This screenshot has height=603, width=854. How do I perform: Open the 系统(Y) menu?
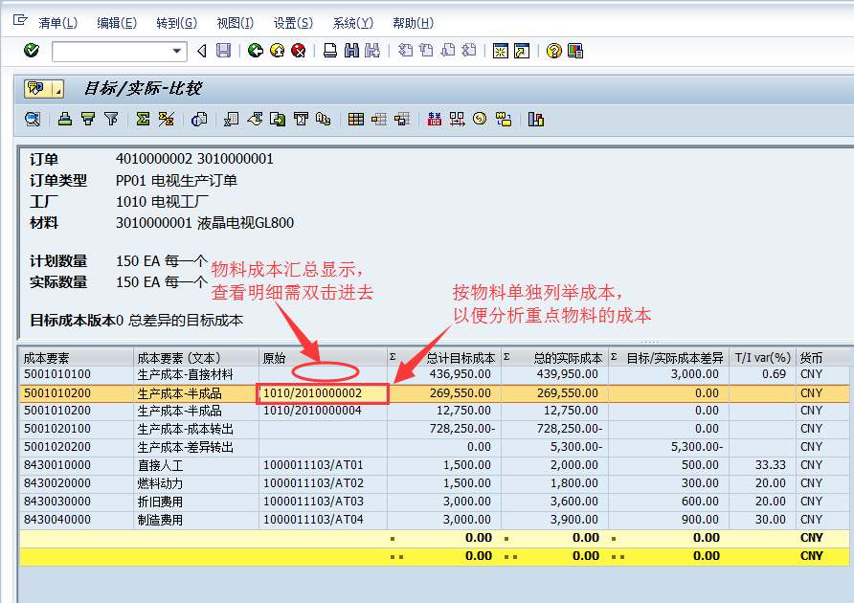pos(353,23)
